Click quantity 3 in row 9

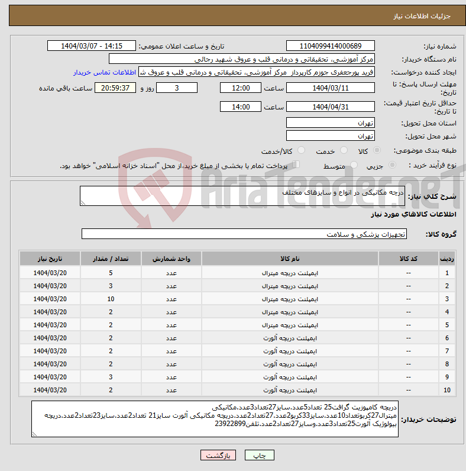pos(111,378)
